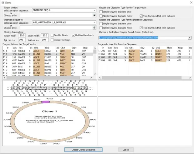Viewport: 194px width, 154px height.
Task: Click the Target %dif input field
Action: pyautogui.click(x=22, y=35)
